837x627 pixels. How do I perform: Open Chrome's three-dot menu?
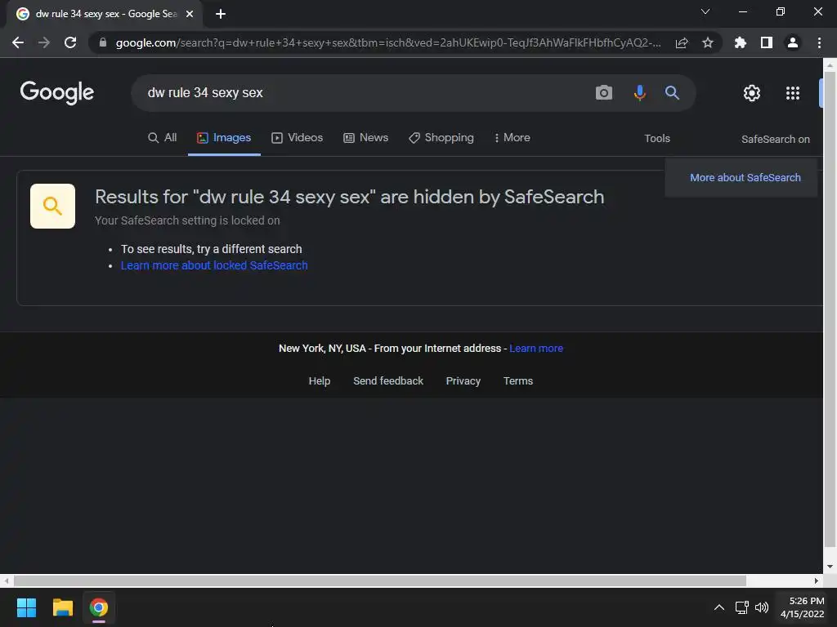[819, 42]
